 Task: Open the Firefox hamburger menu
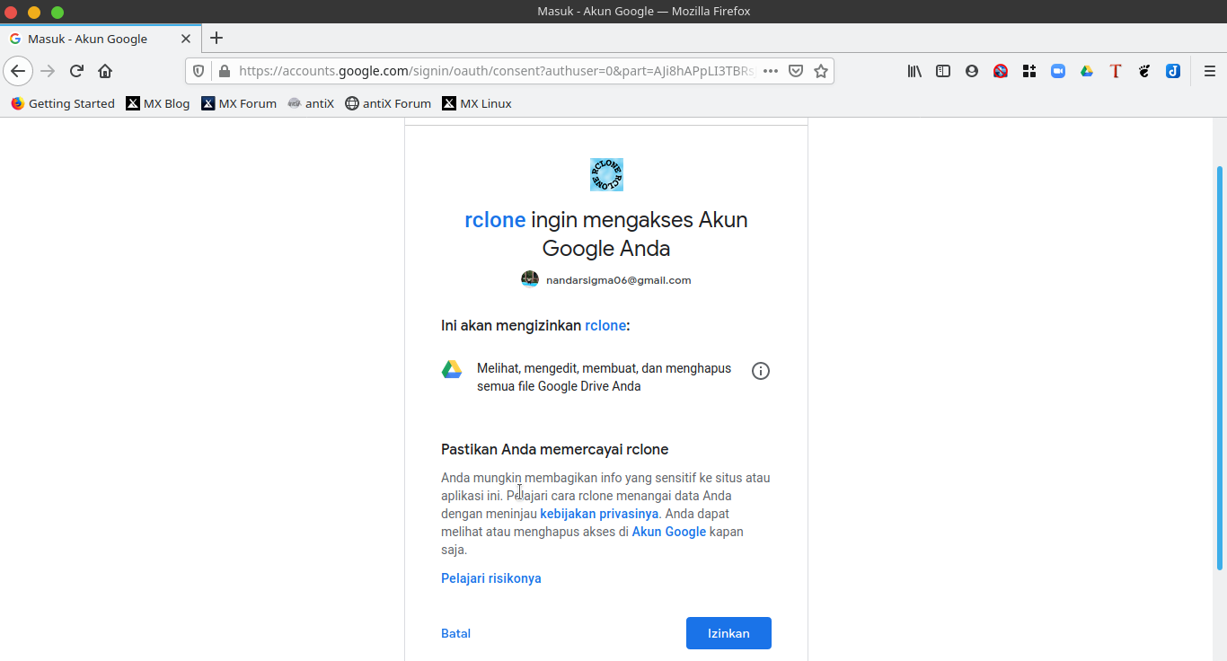point(1210,71)
